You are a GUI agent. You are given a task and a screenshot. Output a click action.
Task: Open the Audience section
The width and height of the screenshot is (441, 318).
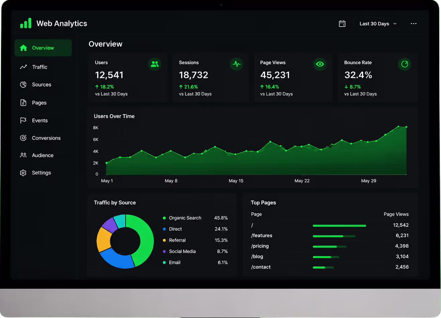42,155
